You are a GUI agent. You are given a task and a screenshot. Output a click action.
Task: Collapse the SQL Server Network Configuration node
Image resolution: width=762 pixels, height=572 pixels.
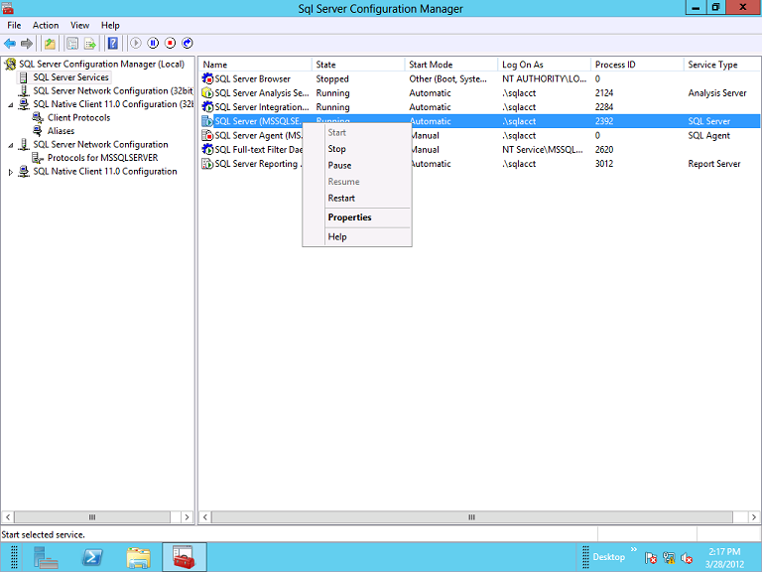[x=11, y=145]
